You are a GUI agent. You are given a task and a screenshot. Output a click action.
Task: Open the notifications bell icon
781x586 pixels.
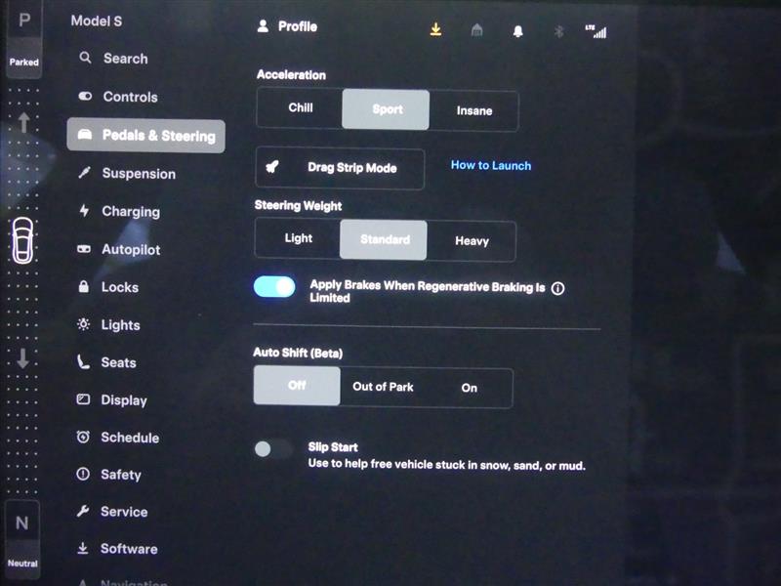517,30
